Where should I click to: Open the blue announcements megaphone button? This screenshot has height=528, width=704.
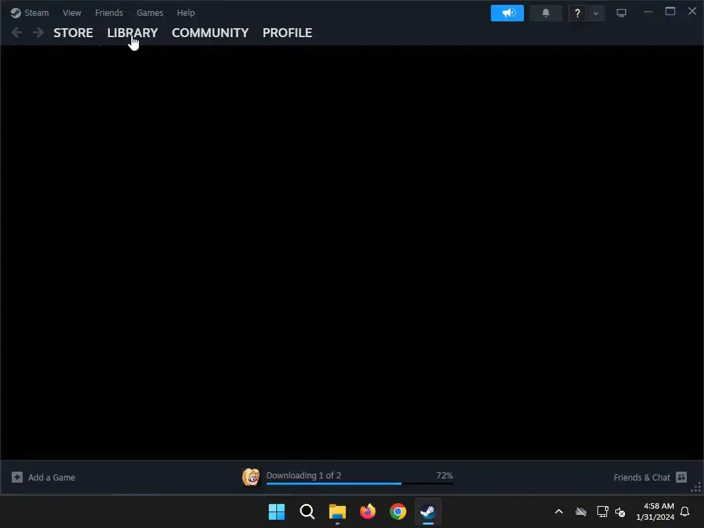click(x=507, y=13)
